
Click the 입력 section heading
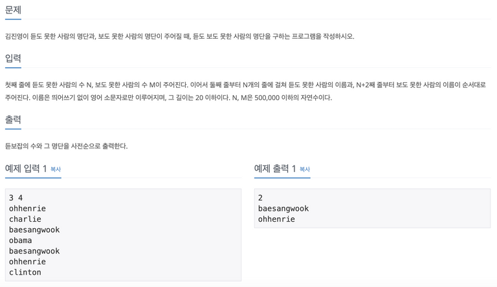tap(13, 58)
